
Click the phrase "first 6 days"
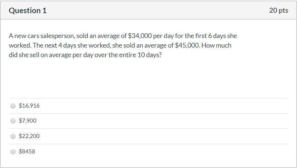(x=208, y=36)
